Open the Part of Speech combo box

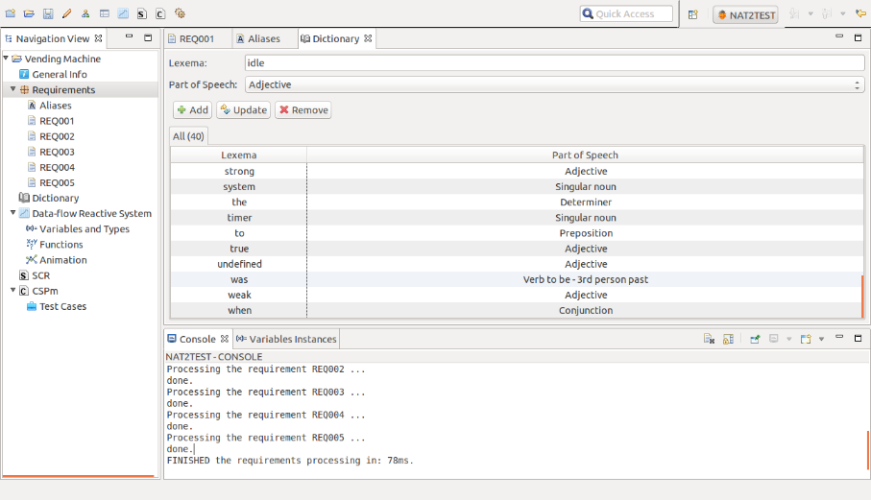click(x=554, y=84)
